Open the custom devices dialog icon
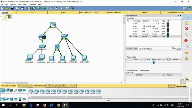 [x=73, y=8]
